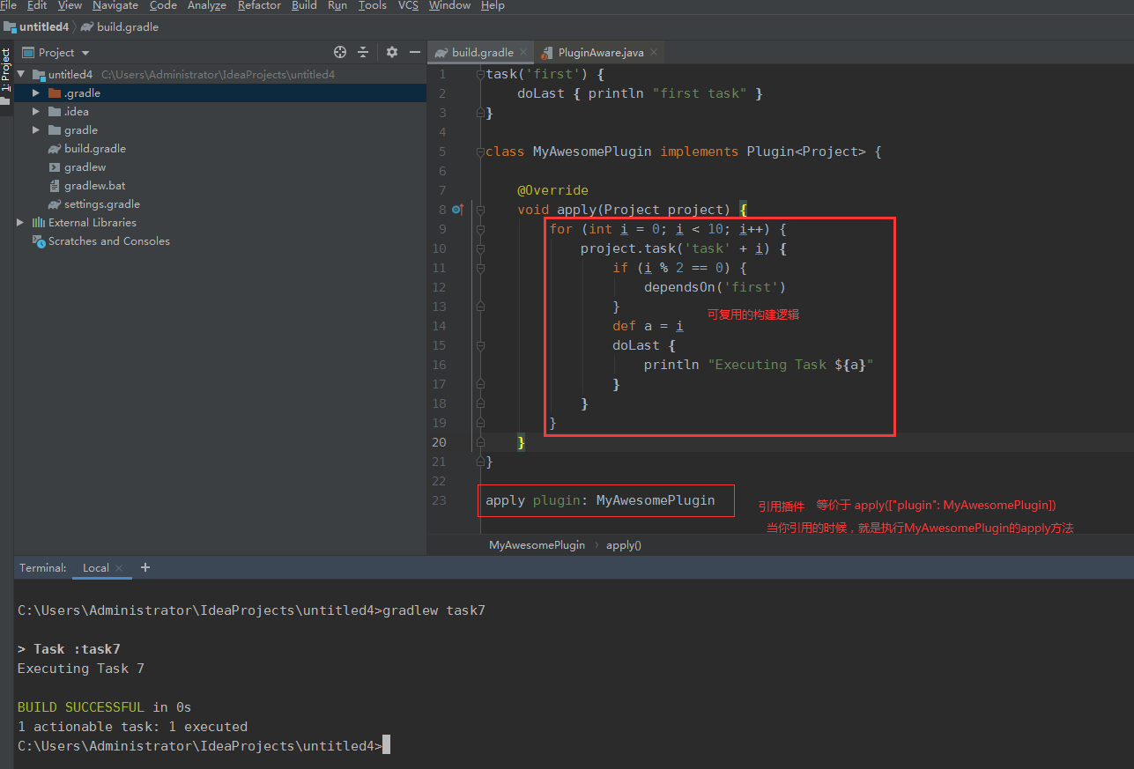
Task: Open the Project panel gear settings
Action: 392,53
